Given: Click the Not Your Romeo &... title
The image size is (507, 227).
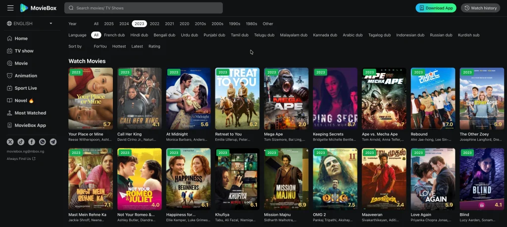Looking at the screenshot, I should [x=136, y=215].
